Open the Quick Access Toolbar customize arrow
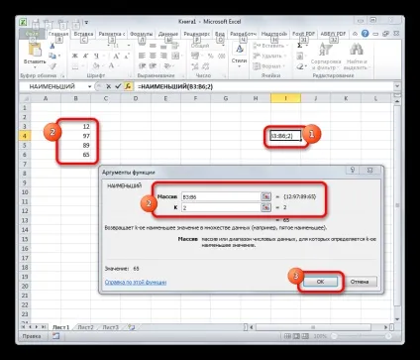This screenshot has width=420, height=360. coord(86,23)
